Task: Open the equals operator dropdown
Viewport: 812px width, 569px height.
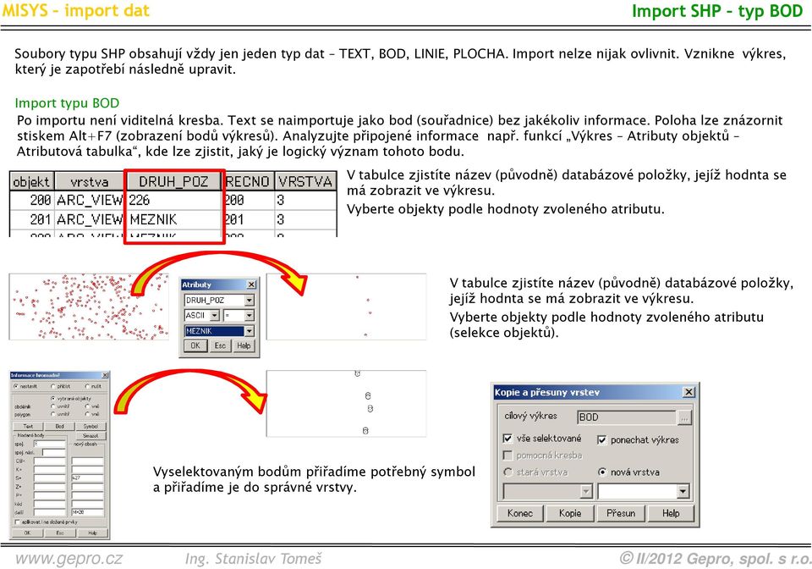Action: click(x=250, y=315)
